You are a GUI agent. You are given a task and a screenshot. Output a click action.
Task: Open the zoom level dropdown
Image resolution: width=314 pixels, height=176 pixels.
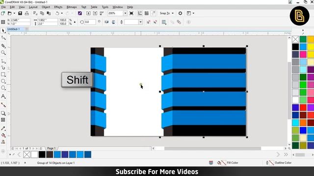coord(125,13)
